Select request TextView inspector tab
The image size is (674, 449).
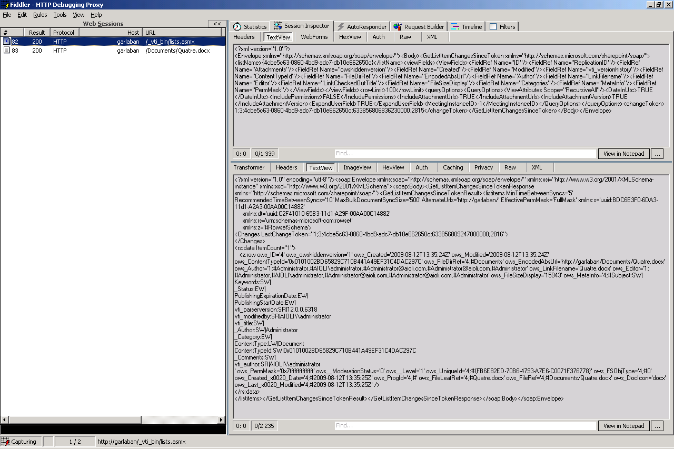pos(279,37)
